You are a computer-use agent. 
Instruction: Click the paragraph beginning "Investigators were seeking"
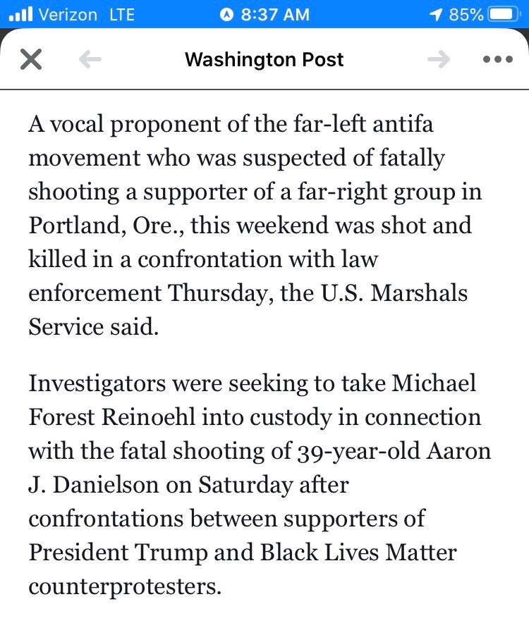[x=254, y=485]
